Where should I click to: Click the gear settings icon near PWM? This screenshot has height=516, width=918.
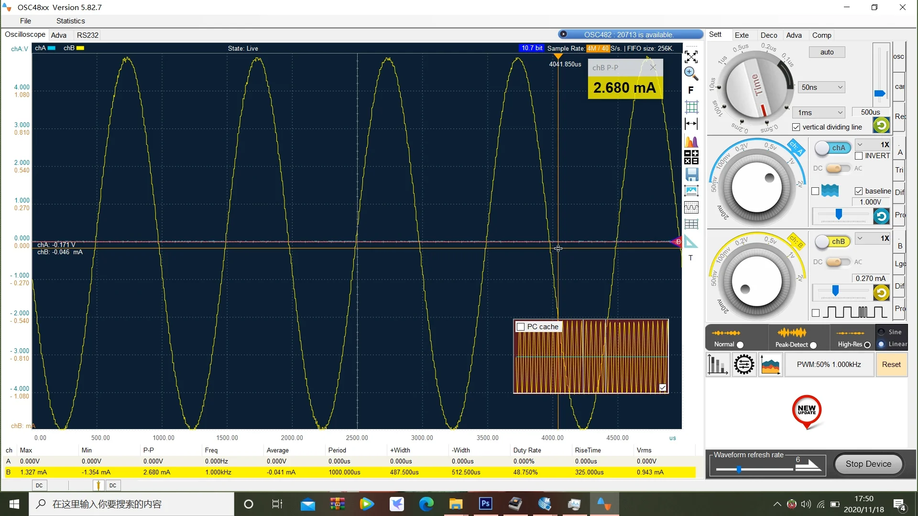(x=744, y=365)
